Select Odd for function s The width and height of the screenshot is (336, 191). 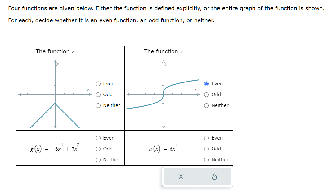tap(206, 95)
